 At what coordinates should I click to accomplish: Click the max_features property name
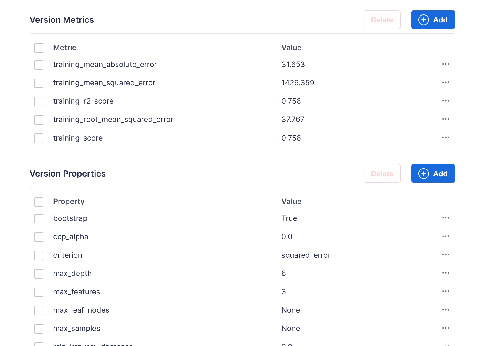click(x=77, y=292)
